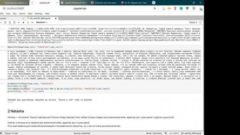Switch to first browser tab Прикладные задачи

[14, 3]
